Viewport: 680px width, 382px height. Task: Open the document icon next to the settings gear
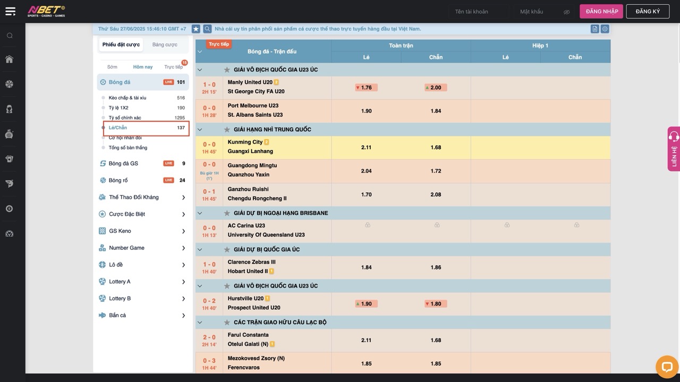click(594, 29)
